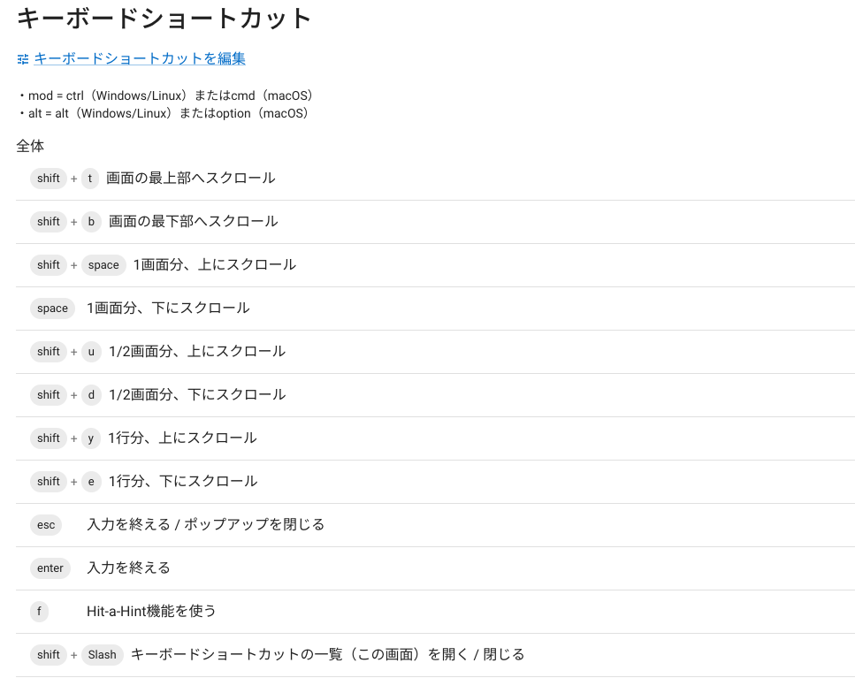Click the space badge next to shift
This screenshot has width=855, height=678.
click(x=103, y=265)
